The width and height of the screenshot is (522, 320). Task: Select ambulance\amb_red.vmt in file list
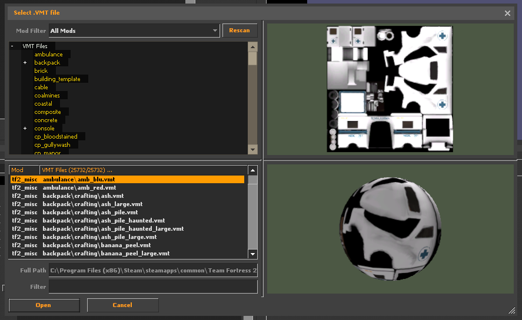click(127, 188)
